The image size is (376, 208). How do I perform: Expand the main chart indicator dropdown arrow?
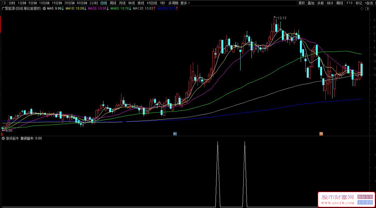click(x=44, y=9)
